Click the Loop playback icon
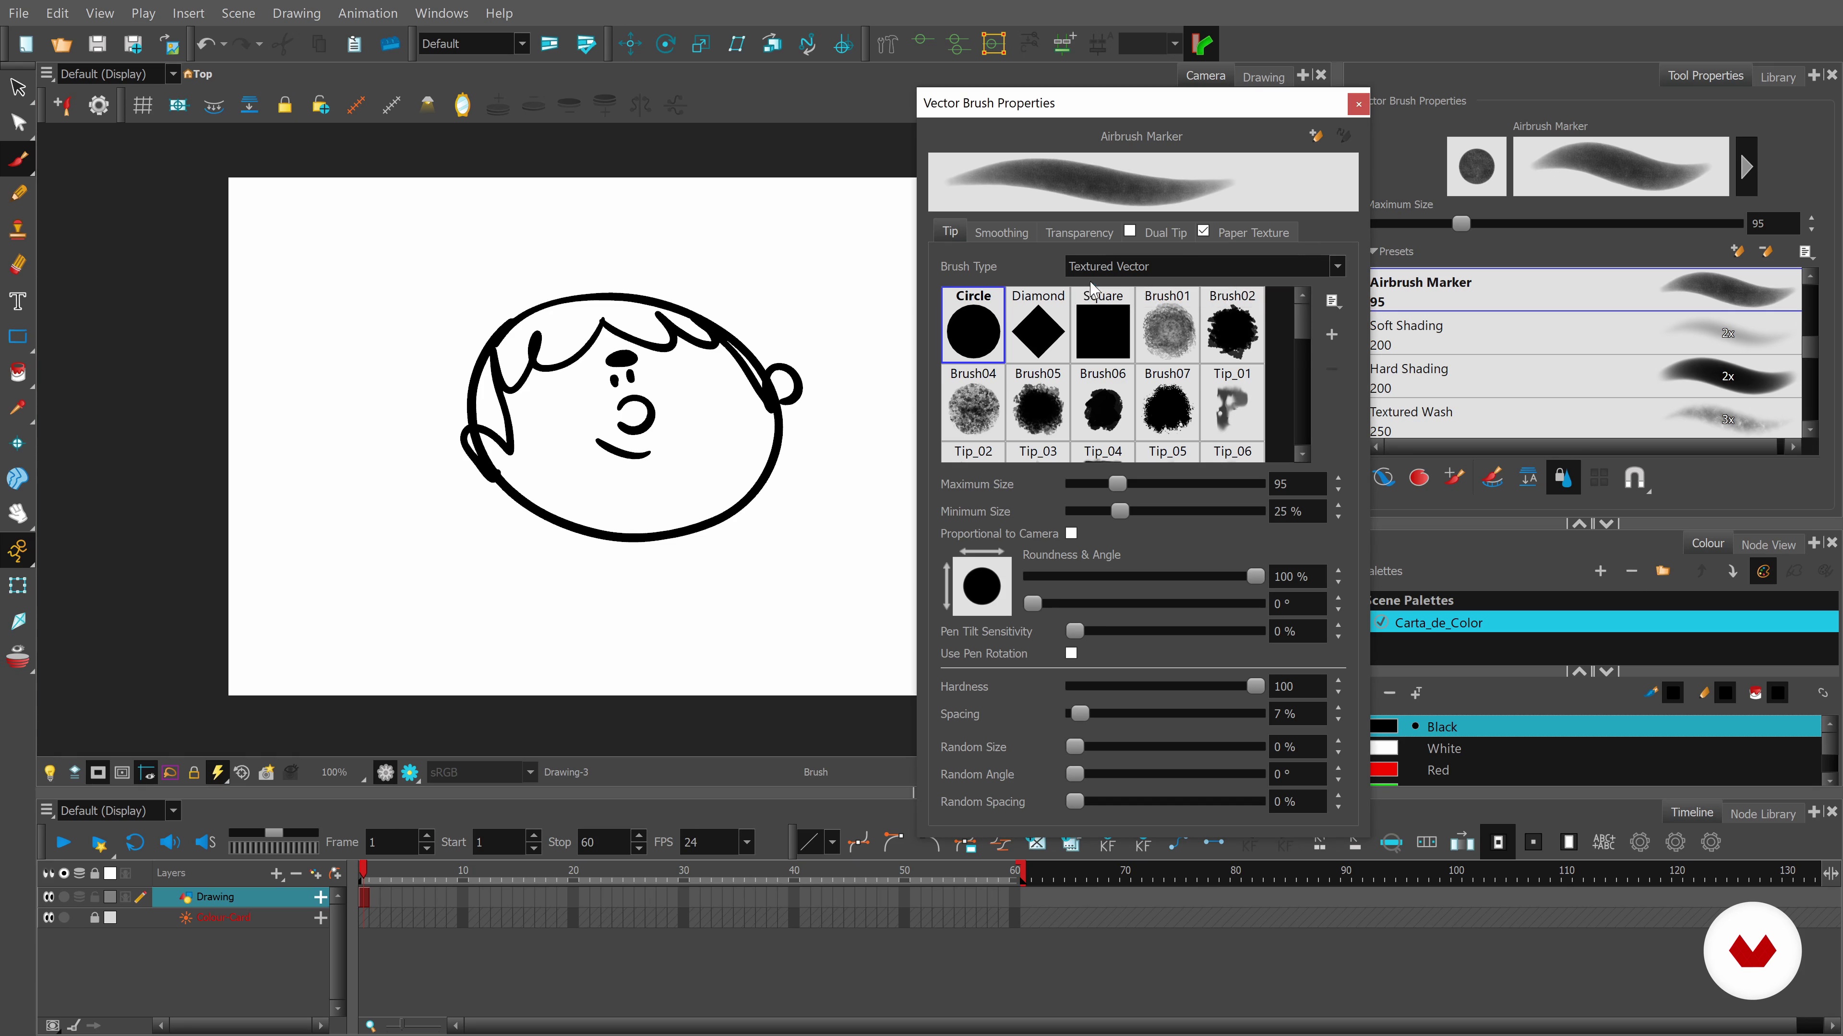This screenshot has width=1843, height=1036. 134,842
